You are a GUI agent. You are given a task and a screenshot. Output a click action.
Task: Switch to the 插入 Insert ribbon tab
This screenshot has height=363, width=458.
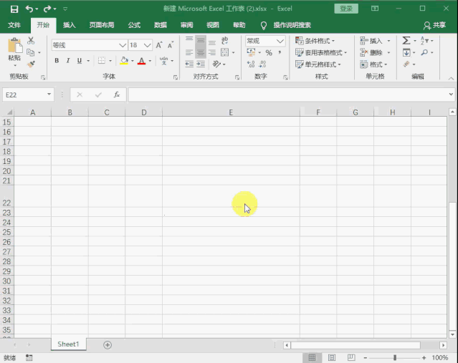click(x=70, y=25)
